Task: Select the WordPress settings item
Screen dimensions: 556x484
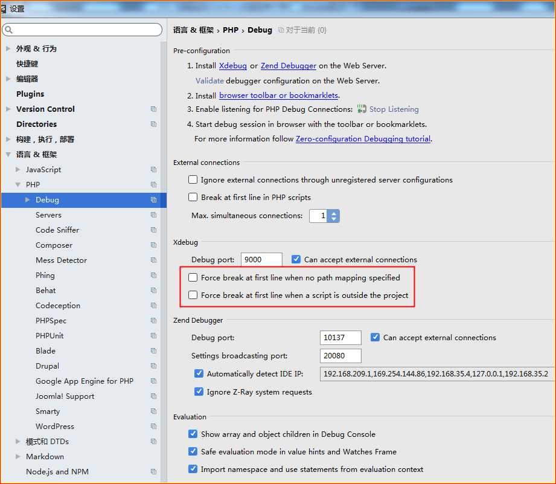Action: 55,426
